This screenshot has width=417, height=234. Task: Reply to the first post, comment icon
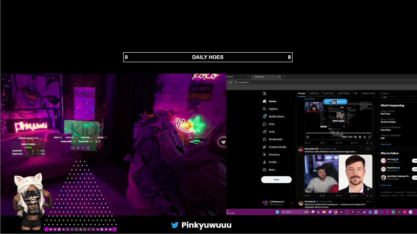pos(306,143)
